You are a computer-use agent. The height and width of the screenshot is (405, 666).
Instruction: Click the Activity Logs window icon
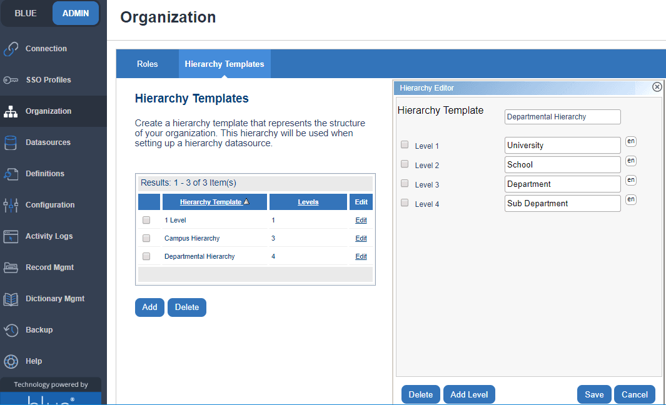point(11,236)
